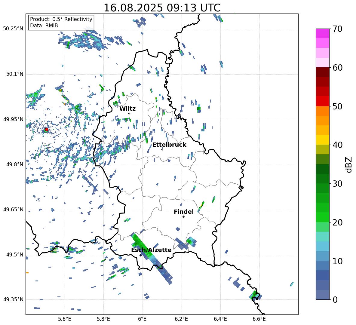
Task: Click the colorbar tick label 20
Action: (x=338, y=222)
